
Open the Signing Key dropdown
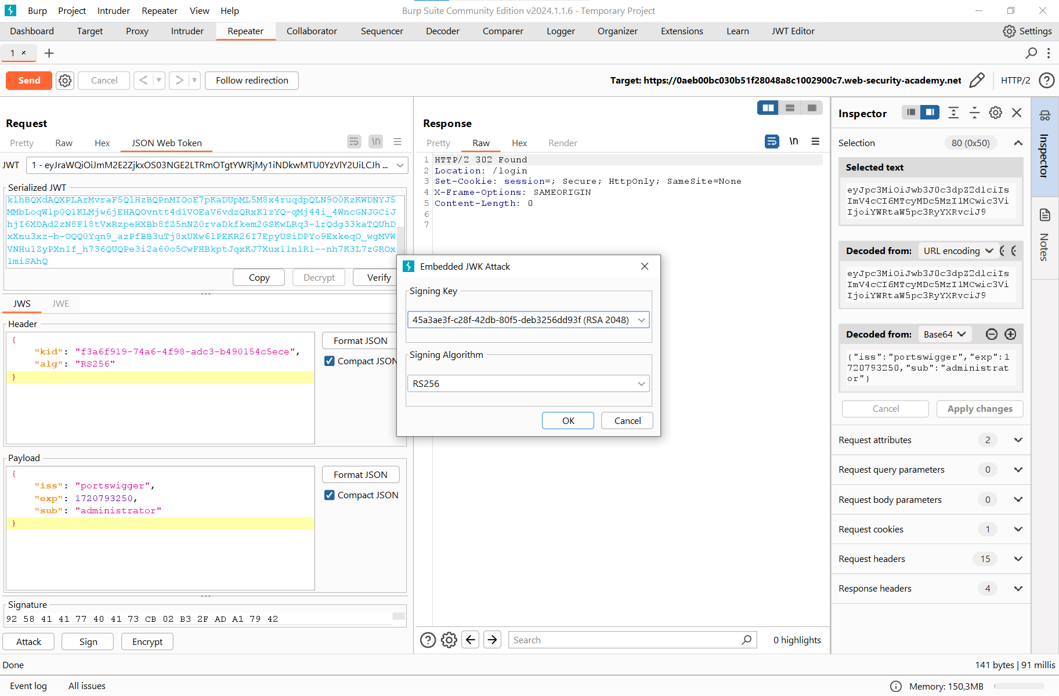click(528, 320)
